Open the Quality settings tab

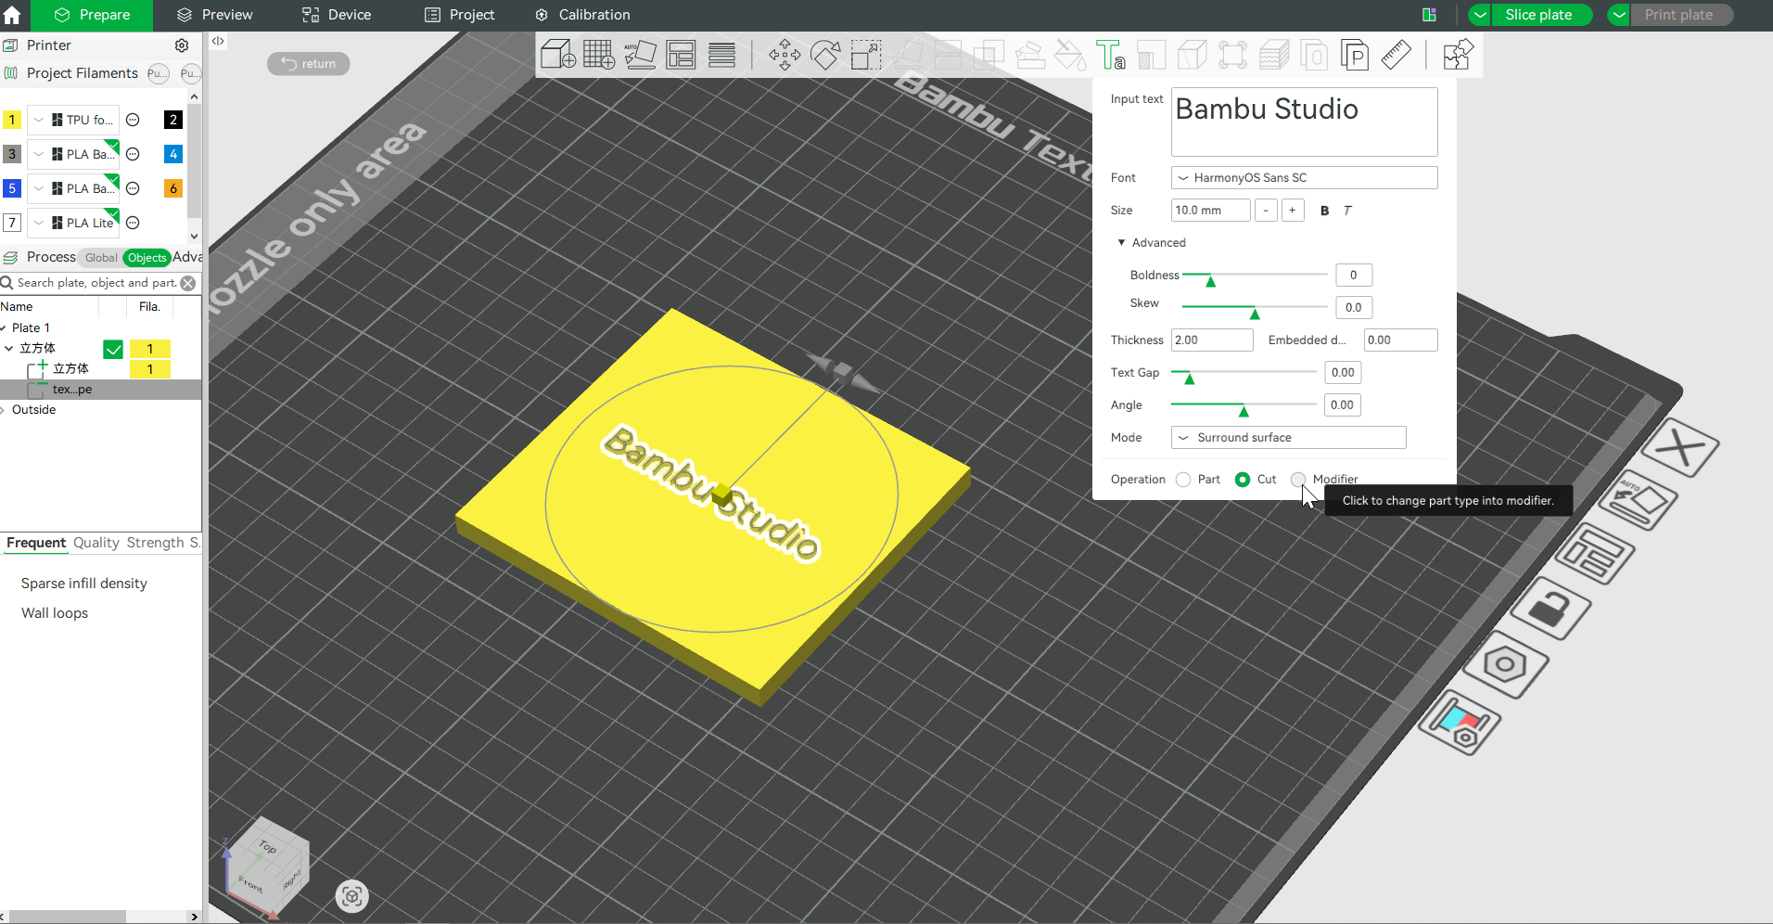(x=96, y=543)
